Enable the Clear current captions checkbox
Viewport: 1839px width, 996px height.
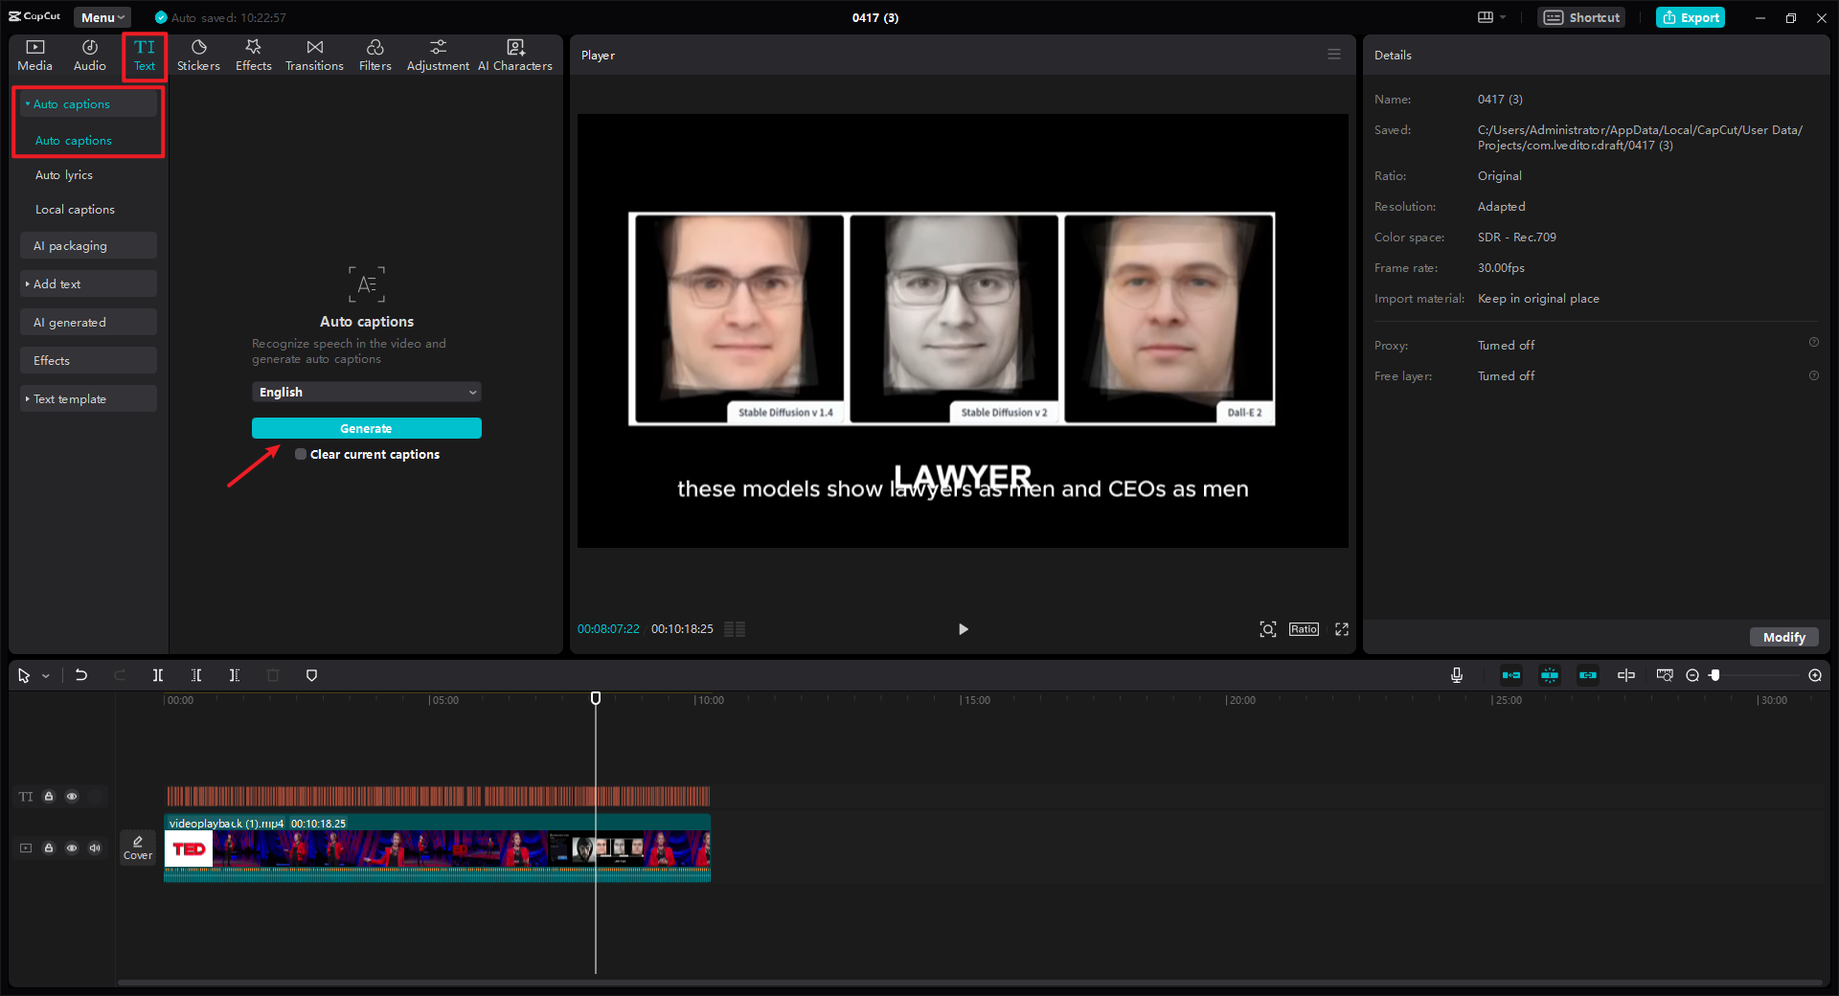click(x=301, y=455)
